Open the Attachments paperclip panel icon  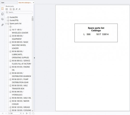3,25
